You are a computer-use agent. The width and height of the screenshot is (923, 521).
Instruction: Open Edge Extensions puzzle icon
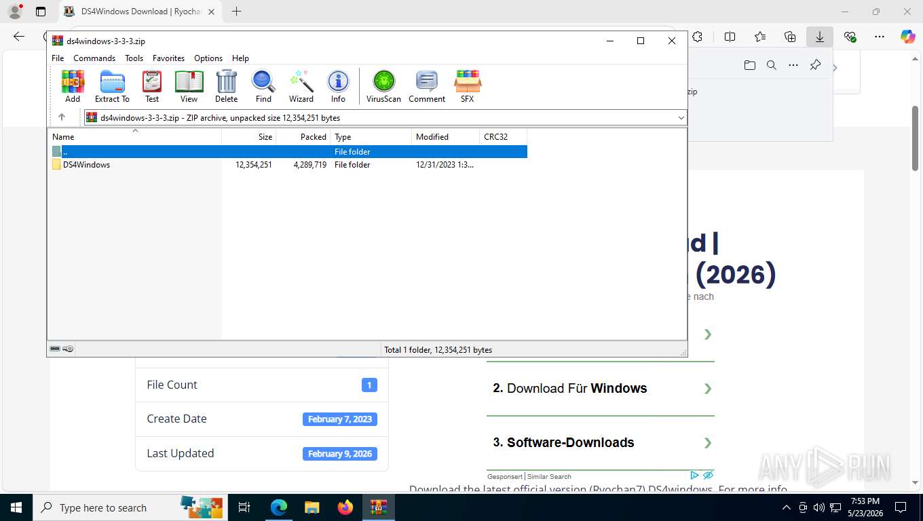[x=697, y=37]
